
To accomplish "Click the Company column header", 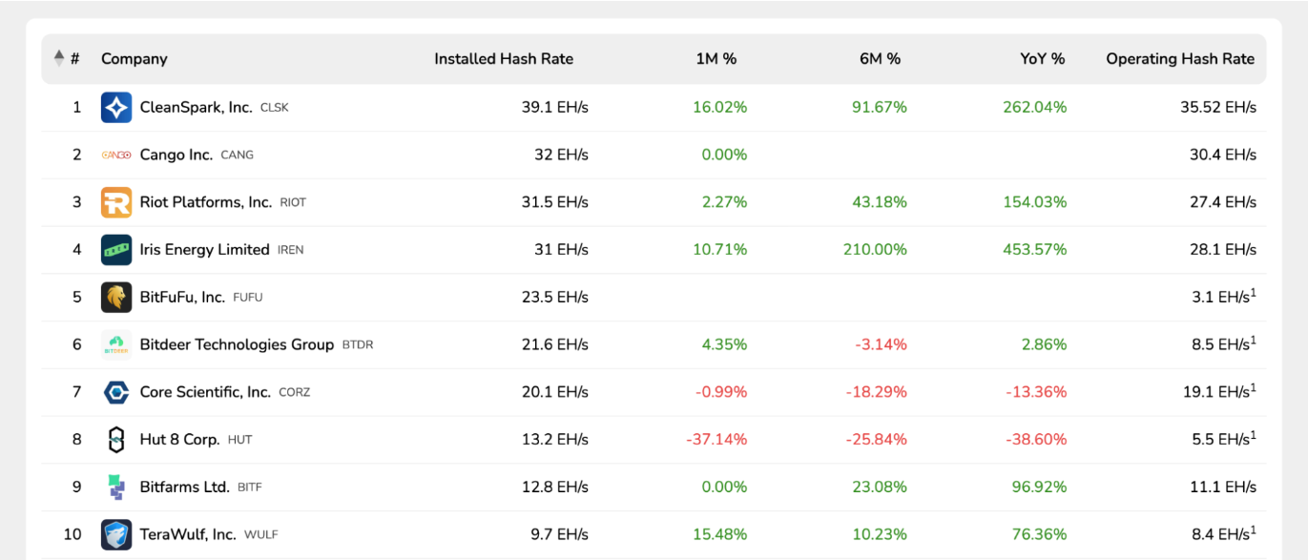I will pos(134,59).
